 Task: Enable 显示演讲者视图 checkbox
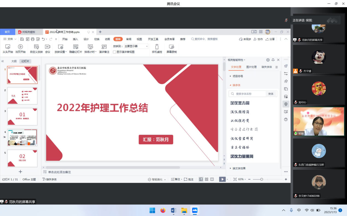click(115, 52)
